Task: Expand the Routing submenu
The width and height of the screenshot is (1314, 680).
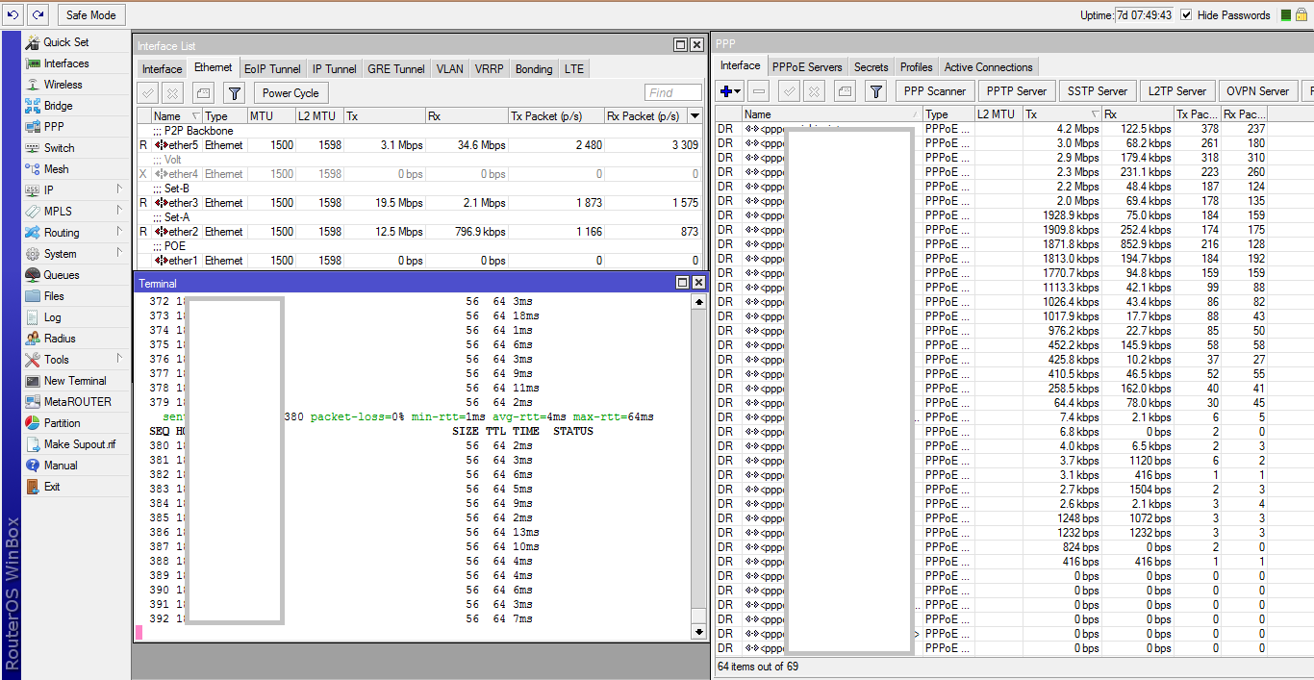Action: click(x=62, y=233)
